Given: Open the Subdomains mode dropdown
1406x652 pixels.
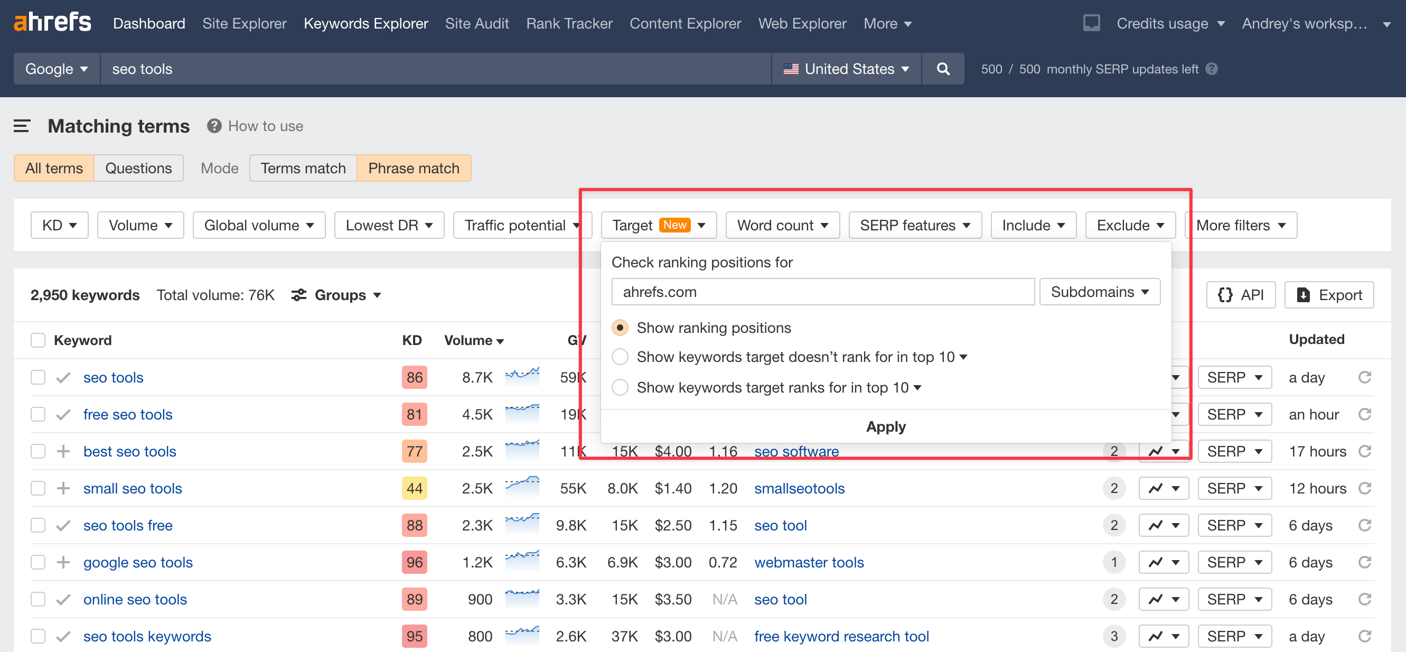Looking at the screenshot, I should pyautogui.click(x=1099, y=292).
